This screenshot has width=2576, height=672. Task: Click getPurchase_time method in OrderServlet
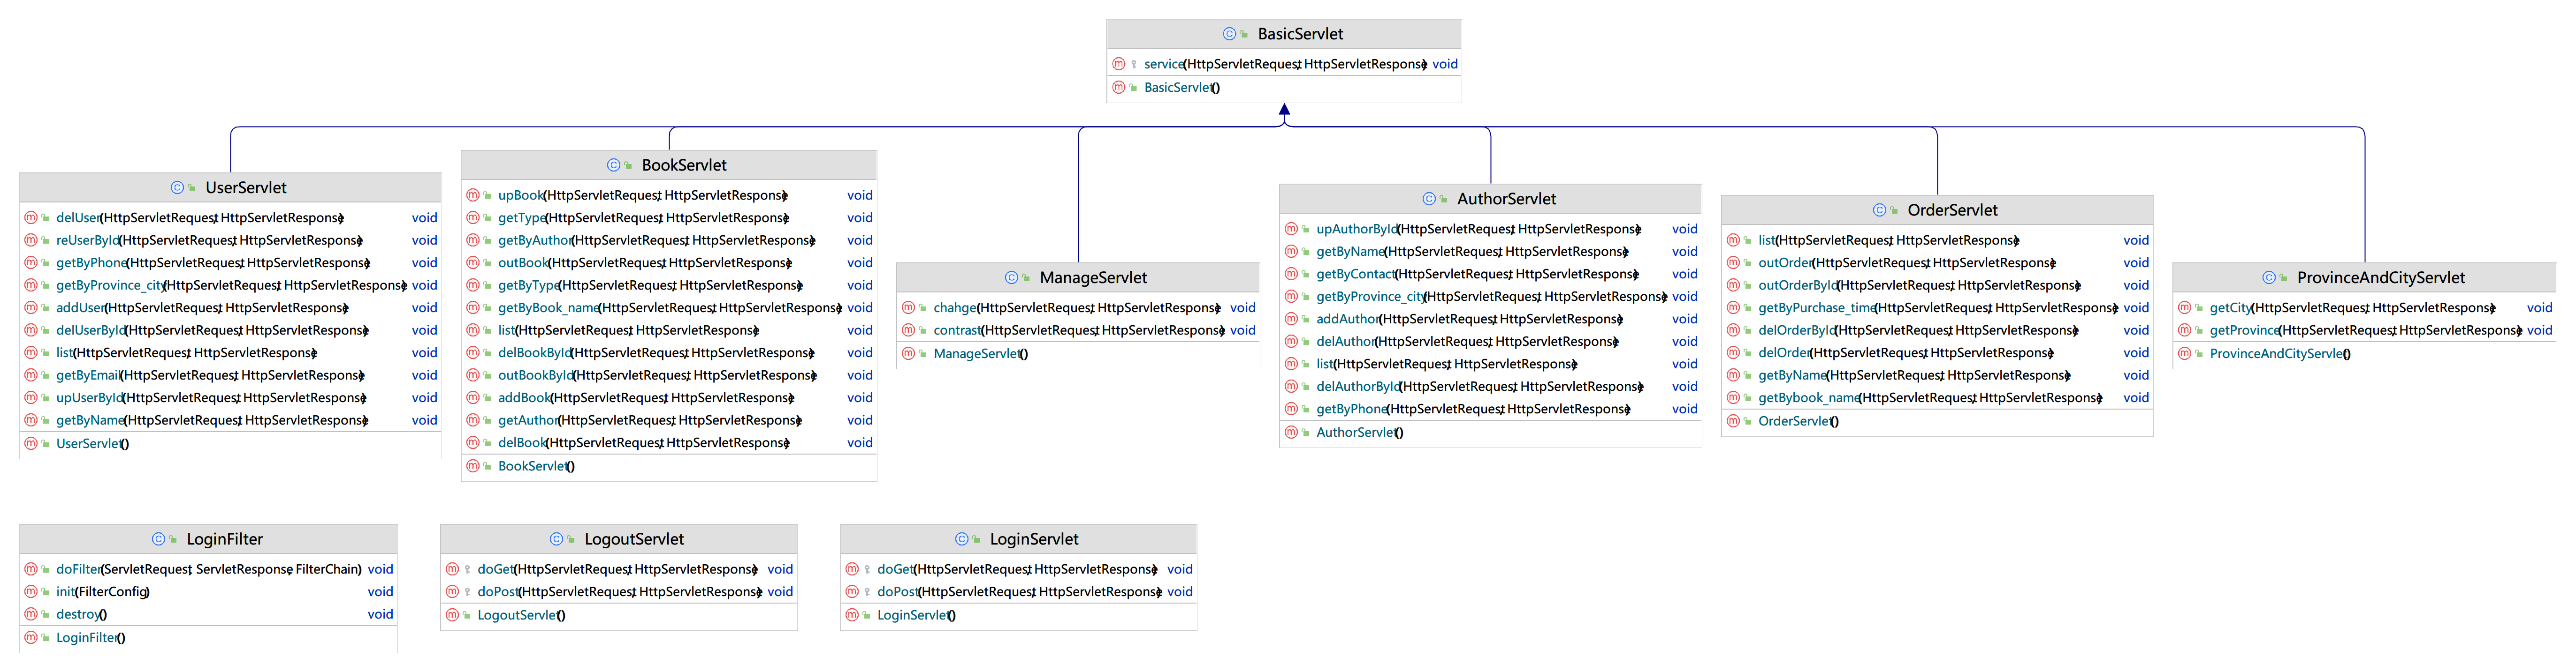(x=1815, y=307)
